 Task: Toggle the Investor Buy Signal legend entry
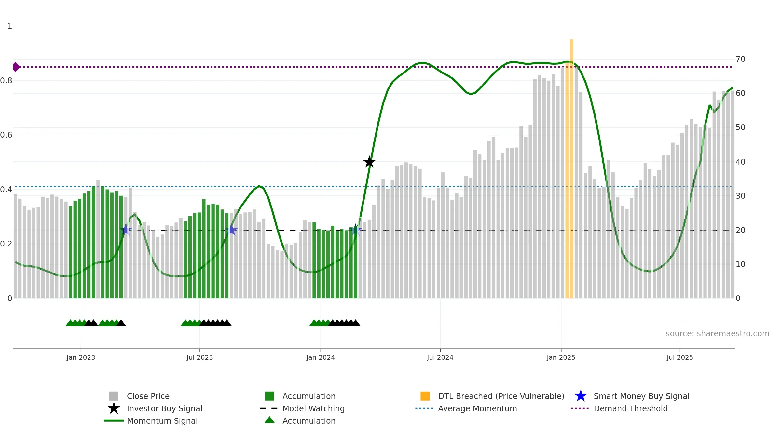pos(155,408)
